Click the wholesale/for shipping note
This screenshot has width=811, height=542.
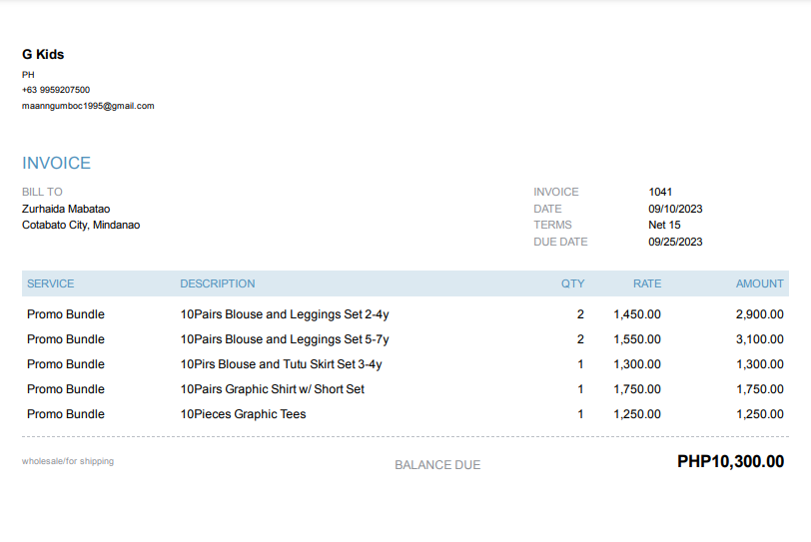[68, 461]
